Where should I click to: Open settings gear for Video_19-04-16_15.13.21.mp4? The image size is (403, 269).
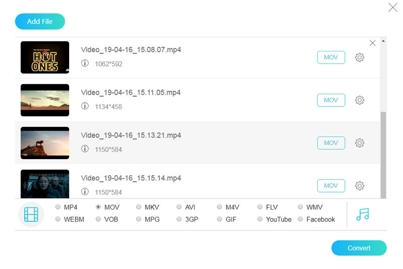coord(360,143)
